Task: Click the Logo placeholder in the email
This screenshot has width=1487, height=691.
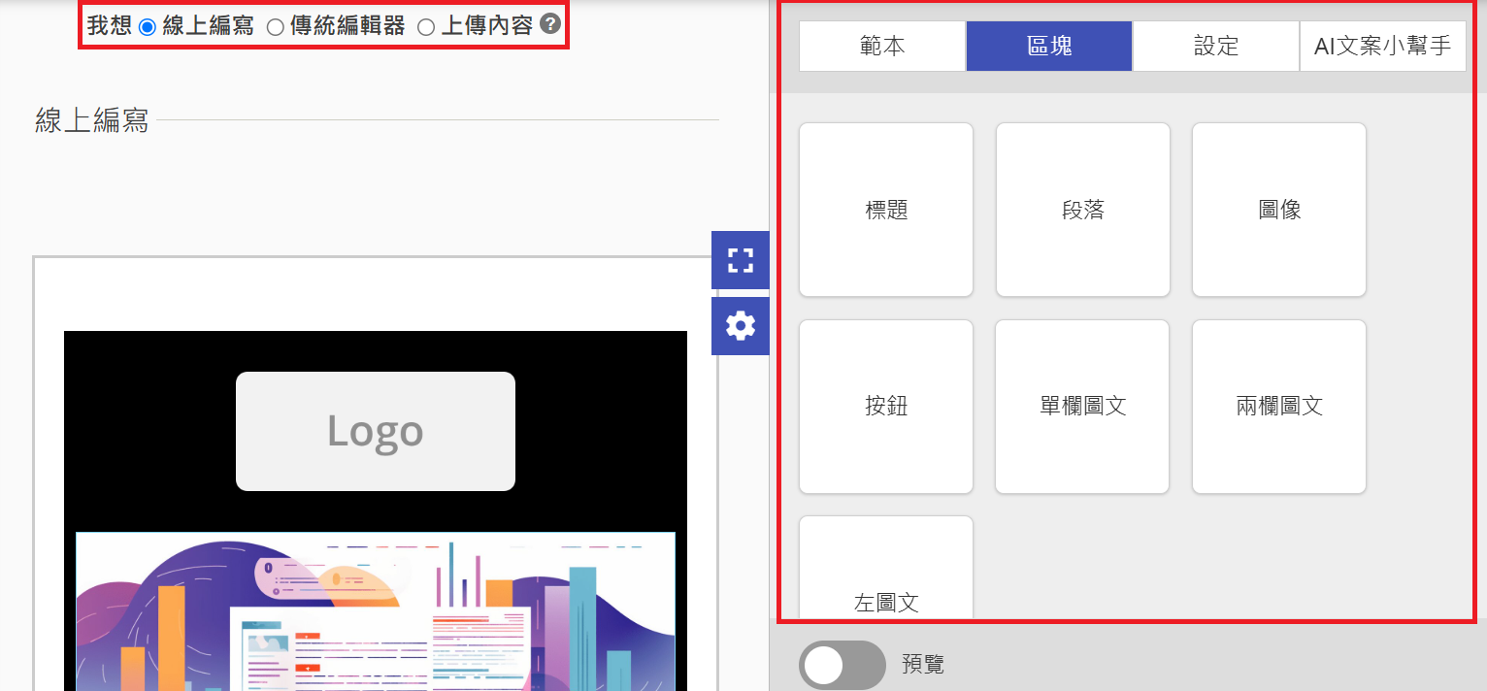Action: tap(376, 431)
